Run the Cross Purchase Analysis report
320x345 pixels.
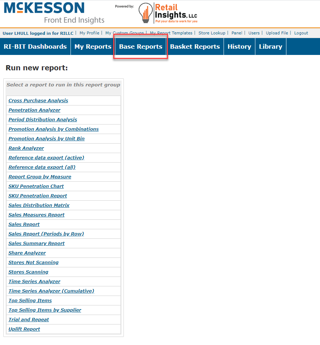click(x=38, y=100)
